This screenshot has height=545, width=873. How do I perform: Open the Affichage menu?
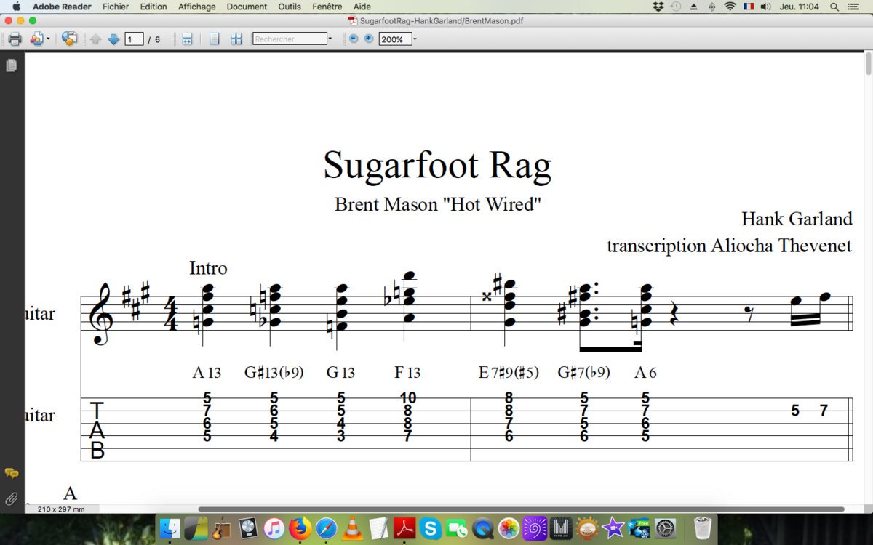tap(196, 7)
